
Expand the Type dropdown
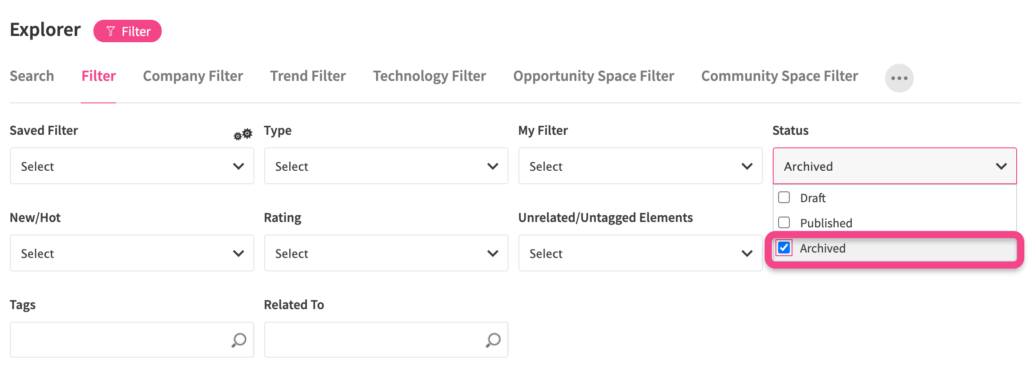(x=386, y=166)
